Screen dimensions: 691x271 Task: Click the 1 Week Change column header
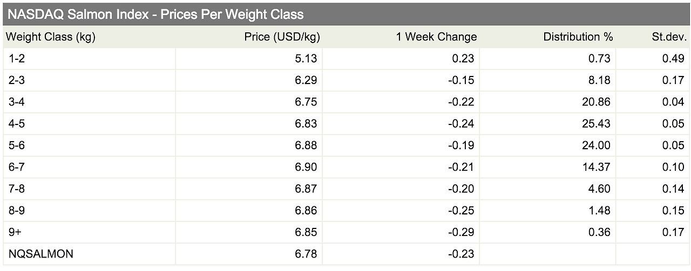(x=436, y=37)
